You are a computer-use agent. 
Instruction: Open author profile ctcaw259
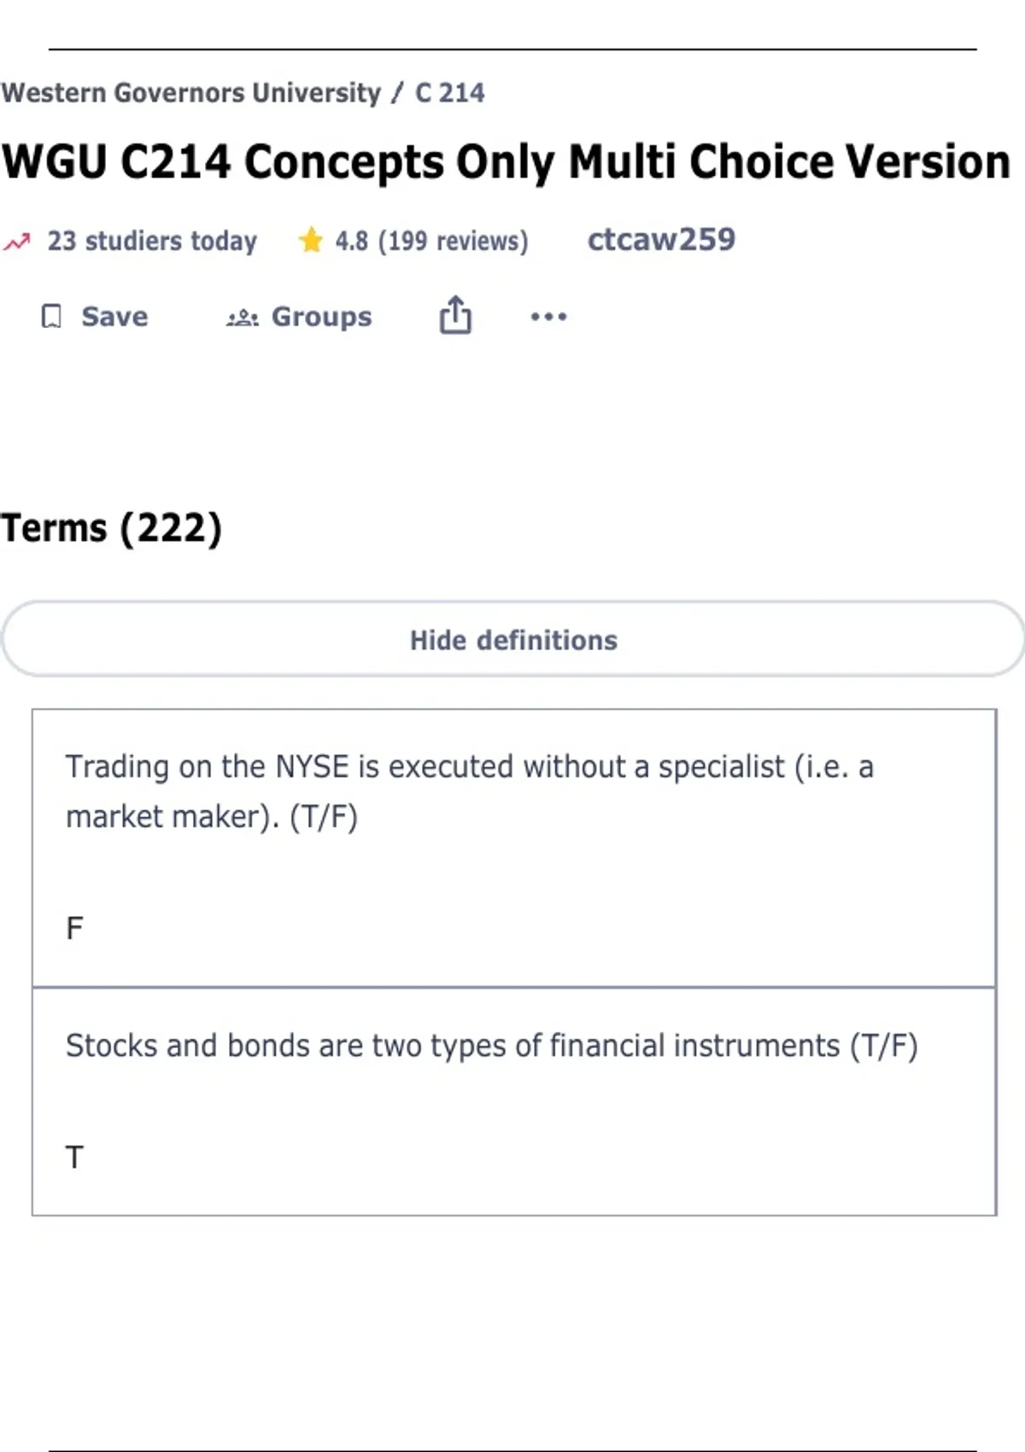pos(661,239)
